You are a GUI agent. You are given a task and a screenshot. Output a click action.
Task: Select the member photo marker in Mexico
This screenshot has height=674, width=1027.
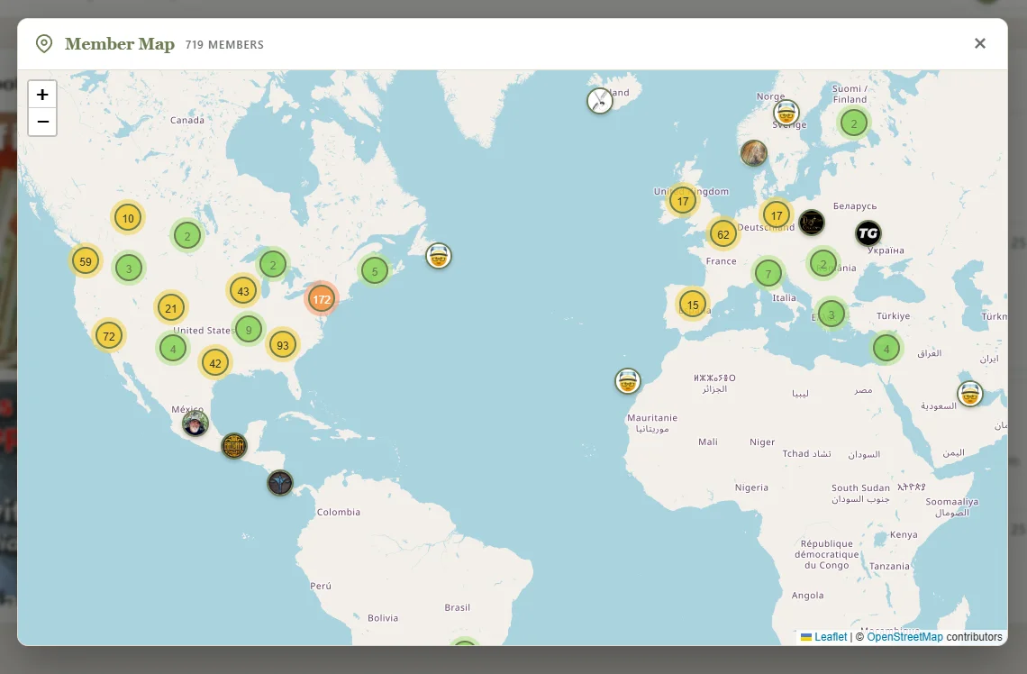[195, 424]
